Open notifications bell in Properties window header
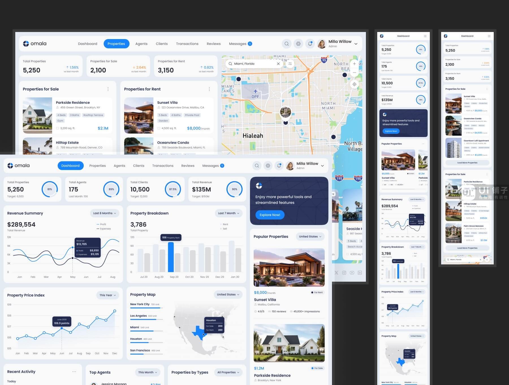This screenshot has height=385, width=509. [x=310, y=44]
